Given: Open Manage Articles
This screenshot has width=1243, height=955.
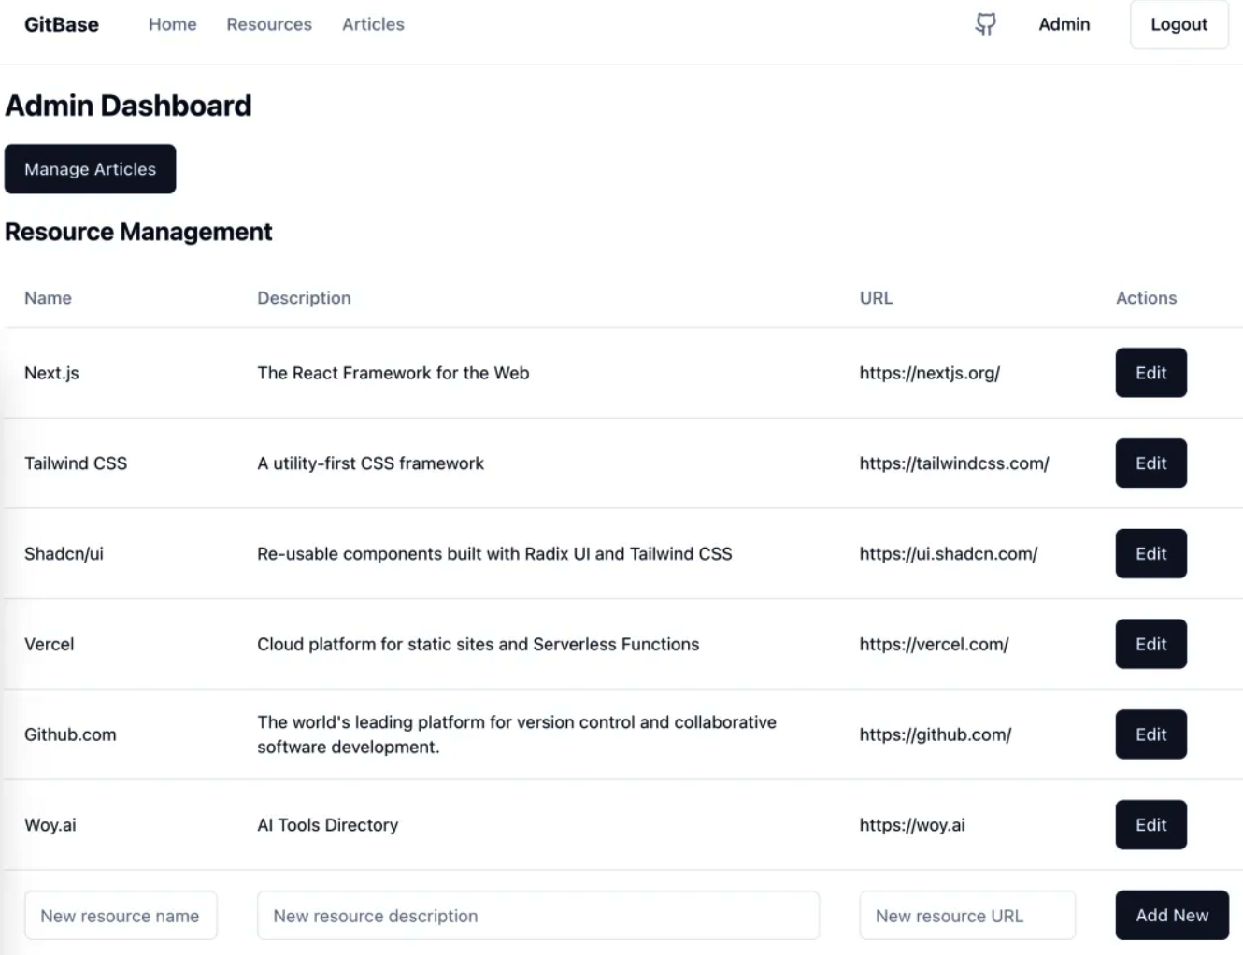Looking at the screenshot, I should point(90,169).
